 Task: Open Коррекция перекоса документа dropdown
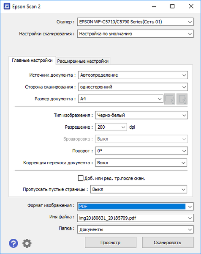pyautogui.click(x=141, y=163)
